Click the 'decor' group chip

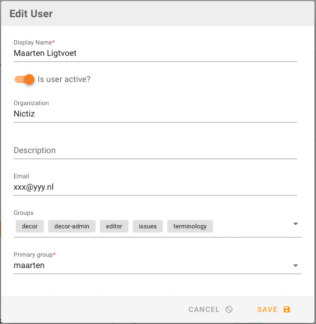click(x=30, y=226)
